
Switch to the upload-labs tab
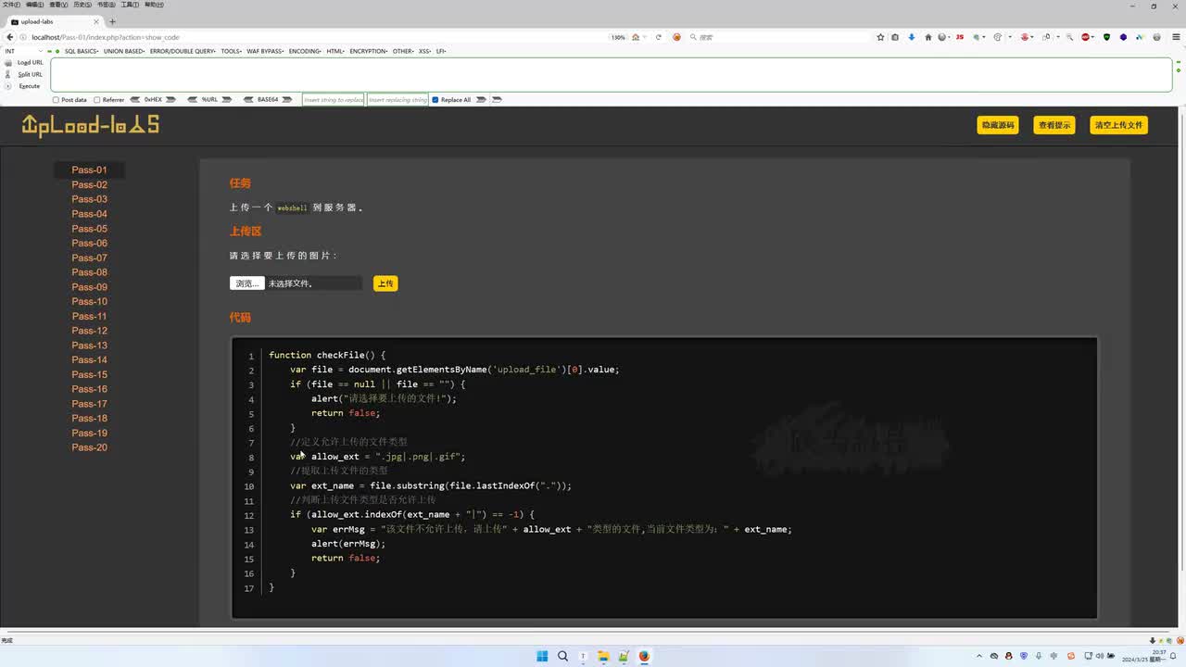click(54, 21)
